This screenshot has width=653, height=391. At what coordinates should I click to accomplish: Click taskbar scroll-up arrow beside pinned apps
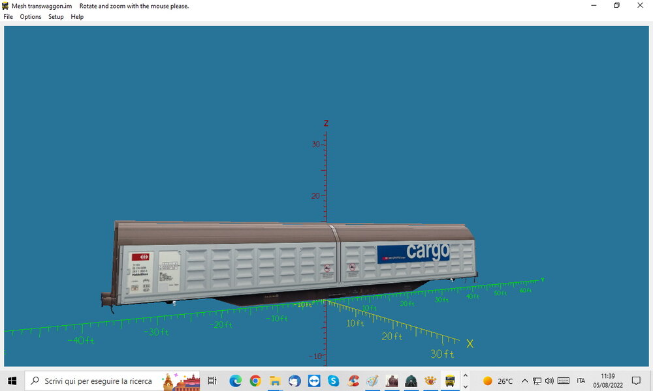click(x=466, y=375)
